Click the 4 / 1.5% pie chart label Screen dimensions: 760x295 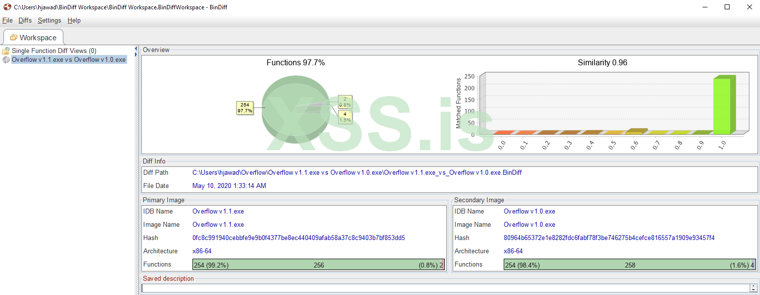[x=345, y=117]
